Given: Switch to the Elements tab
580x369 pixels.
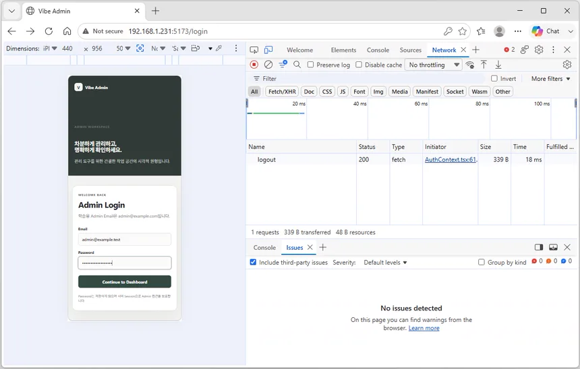Looking at the screenshot, I should tap(344, 50).
